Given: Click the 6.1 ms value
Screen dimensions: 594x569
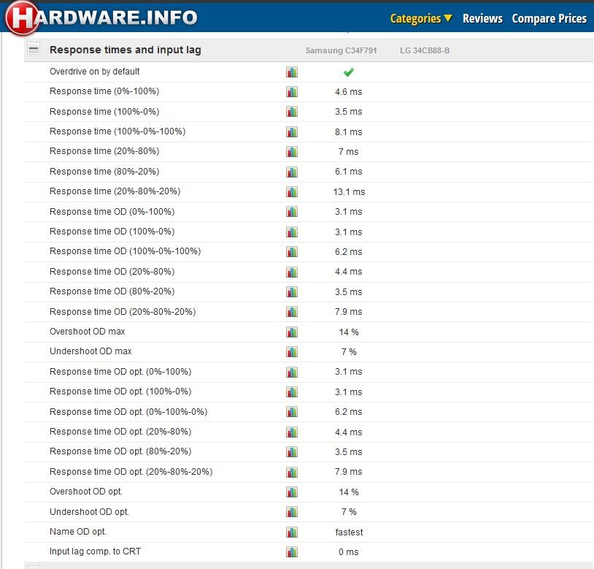Looking at the screenshot, I should (349, 172).
